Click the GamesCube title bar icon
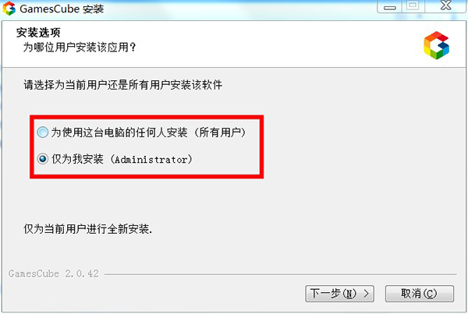The height and width of the screenshot is (314, 468). (9, 9)
